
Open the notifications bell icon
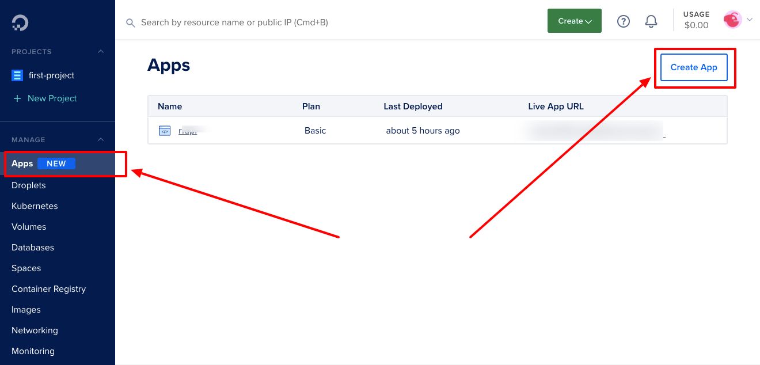click(651, 21)
